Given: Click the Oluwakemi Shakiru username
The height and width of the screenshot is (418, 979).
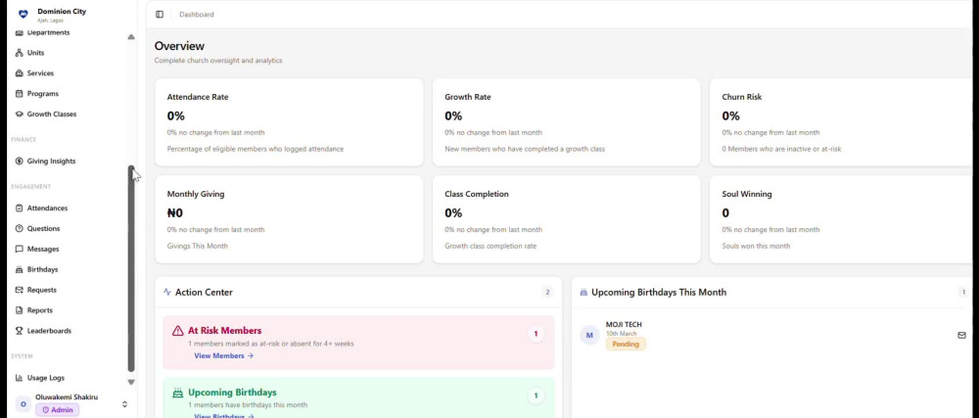Looking at the screenshot, I should pos(67,396).
